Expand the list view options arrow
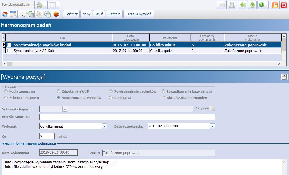 point(58,5)
